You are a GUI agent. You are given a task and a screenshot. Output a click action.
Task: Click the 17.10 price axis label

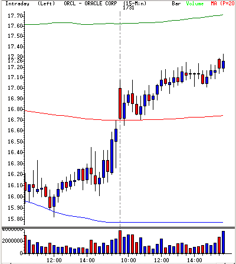tap(16, 77)
